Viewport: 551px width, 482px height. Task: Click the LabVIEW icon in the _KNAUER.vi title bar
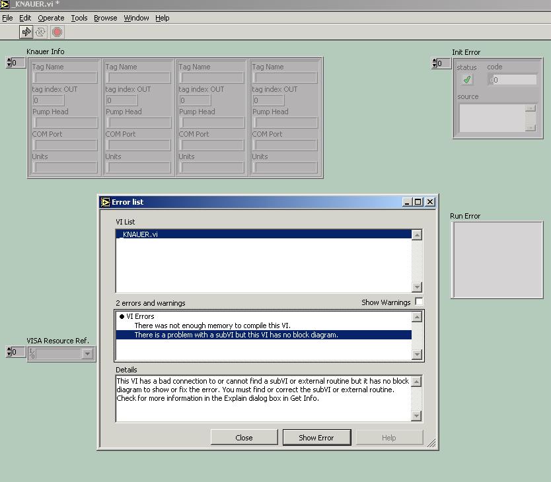pos(5,4)
